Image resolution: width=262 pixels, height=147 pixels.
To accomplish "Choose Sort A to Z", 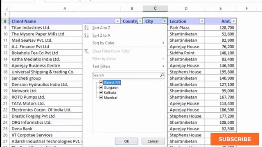I will point(101,28).
